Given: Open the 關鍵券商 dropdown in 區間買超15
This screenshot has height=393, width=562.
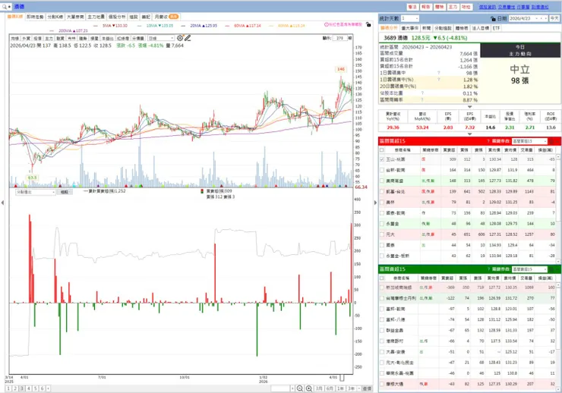Looking at the screenshot, I should coord(529,141).
